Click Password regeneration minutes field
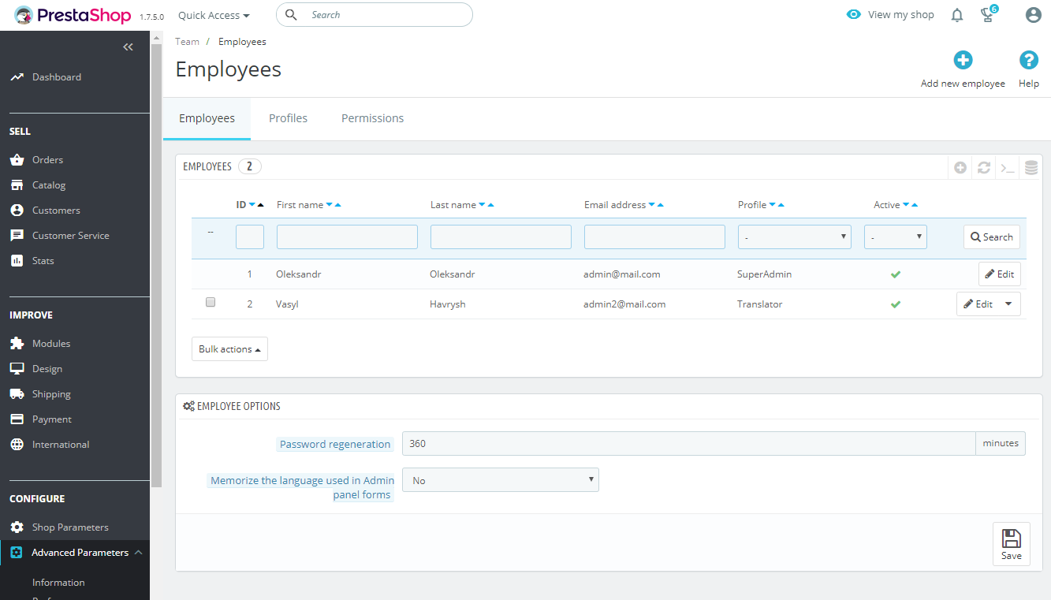This screenshot has height=600, width=1051. click(689, 444)
